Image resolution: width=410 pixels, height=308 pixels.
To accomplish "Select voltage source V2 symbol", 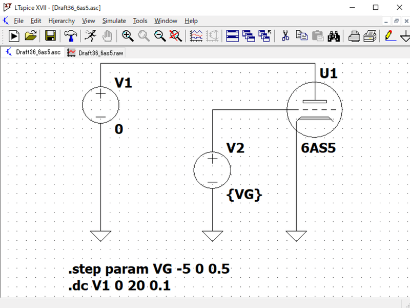I will pos(212,170).
